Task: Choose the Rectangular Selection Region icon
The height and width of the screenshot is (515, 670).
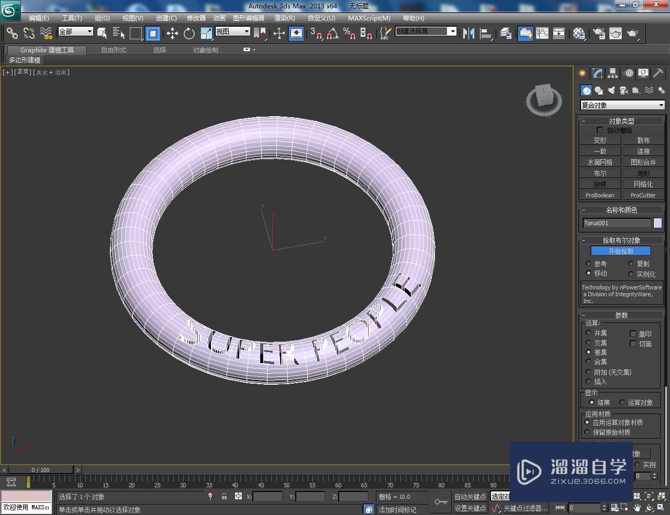Action: (136, 33)
